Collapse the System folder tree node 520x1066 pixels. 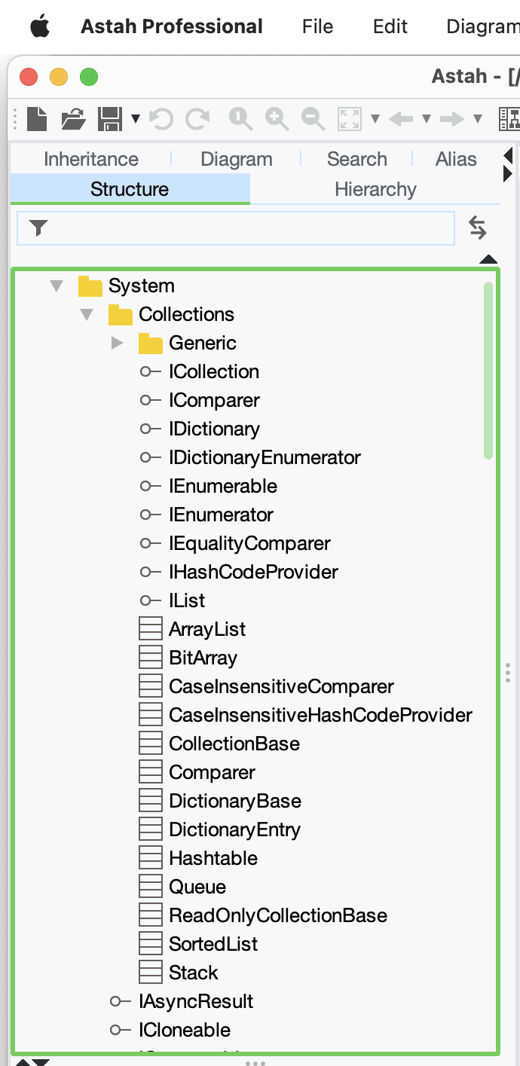57,286
